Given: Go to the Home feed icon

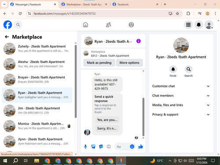Looking at the screenshot, I should coord(85,25).
